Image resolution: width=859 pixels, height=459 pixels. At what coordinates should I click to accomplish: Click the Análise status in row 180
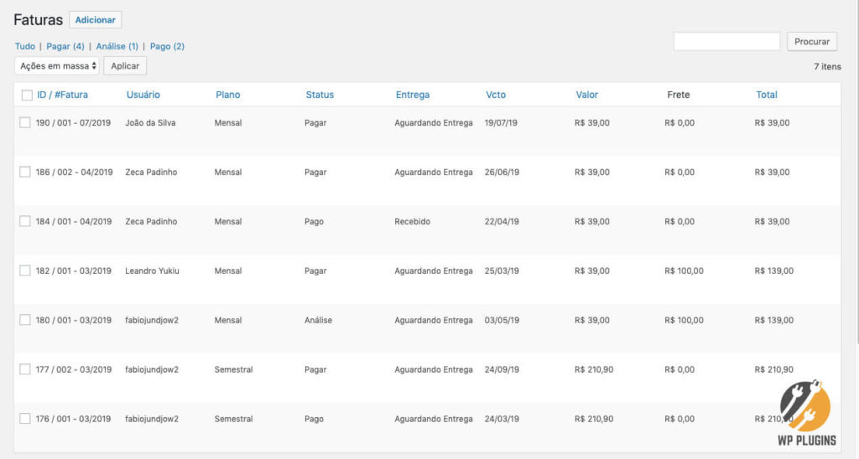coord(318,320)
